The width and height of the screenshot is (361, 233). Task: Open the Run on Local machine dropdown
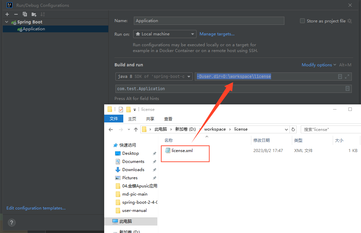(x=164, y=34)
